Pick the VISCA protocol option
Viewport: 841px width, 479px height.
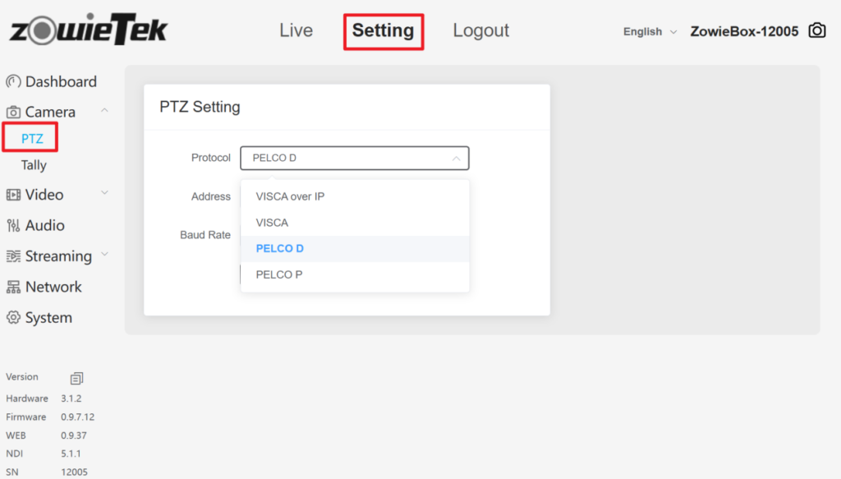272,223
